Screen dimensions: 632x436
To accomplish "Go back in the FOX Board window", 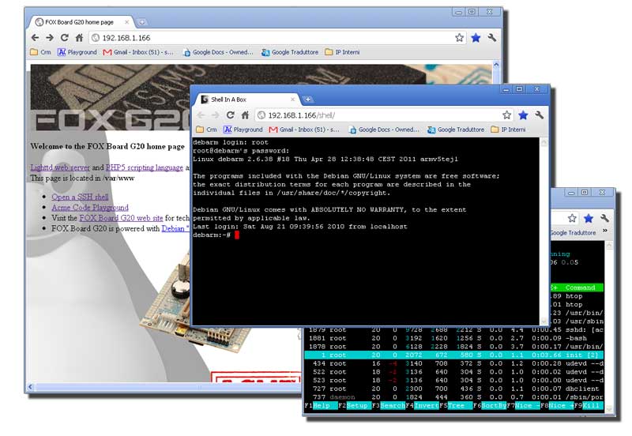I will (x=35, y=38).
